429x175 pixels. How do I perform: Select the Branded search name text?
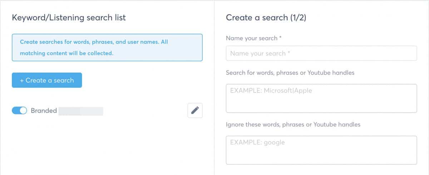pyautogui.click(x=44, y=110)
